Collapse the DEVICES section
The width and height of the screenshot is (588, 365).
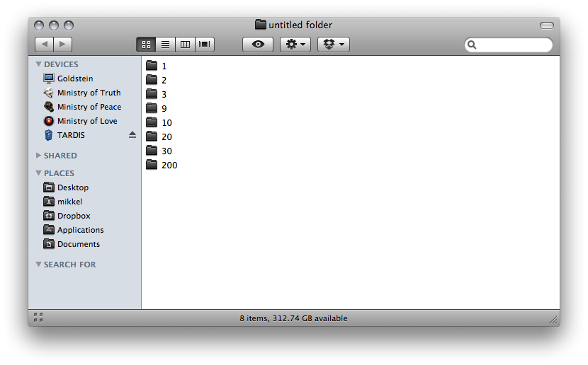click(38, 64)
